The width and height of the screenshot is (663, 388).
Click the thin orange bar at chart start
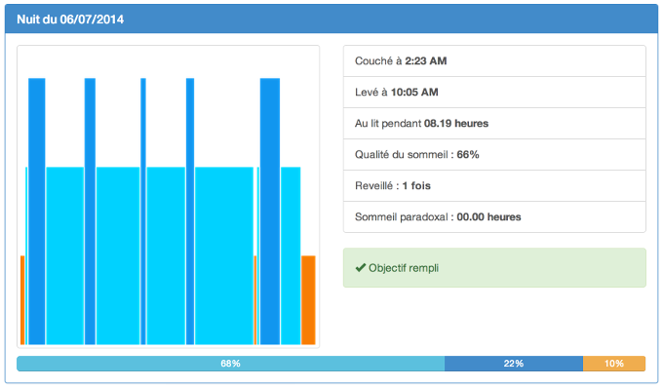[x=22, y=300]
